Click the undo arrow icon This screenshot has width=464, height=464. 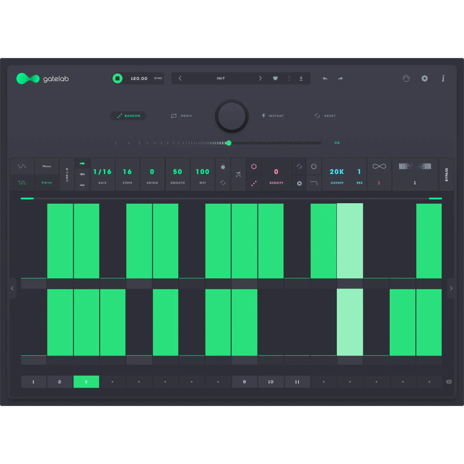click(x=325, y=78)
